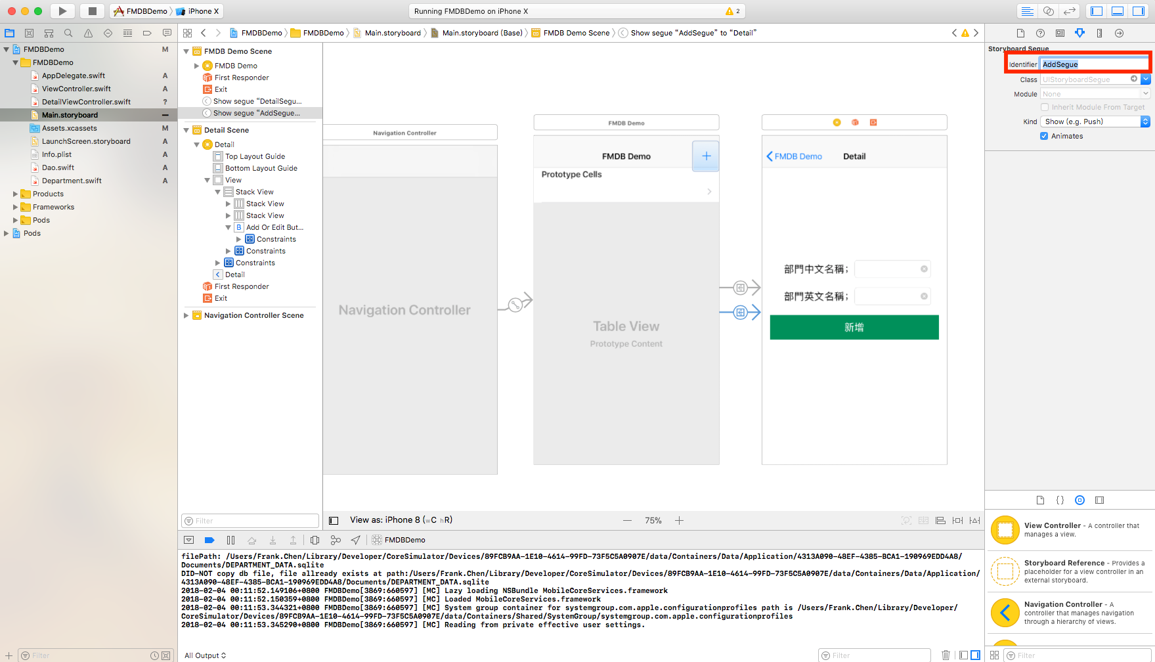
Task: Expand the Frameworks folder
Action: 15,207
